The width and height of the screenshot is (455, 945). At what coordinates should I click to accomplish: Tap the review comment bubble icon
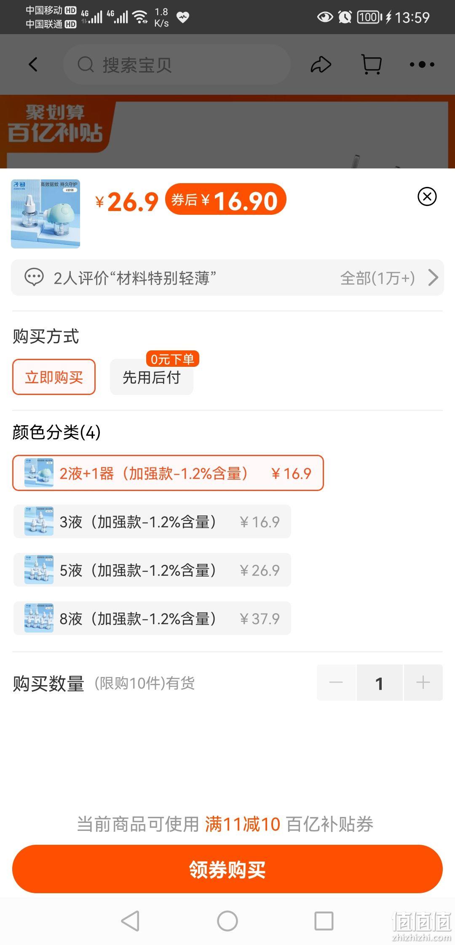coord(34,278)
